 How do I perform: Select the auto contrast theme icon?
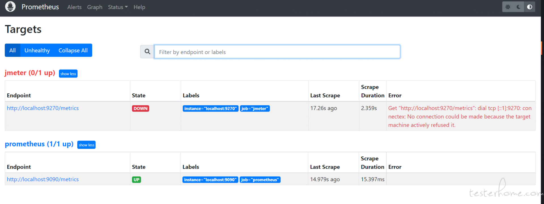(x=530, y=7)
